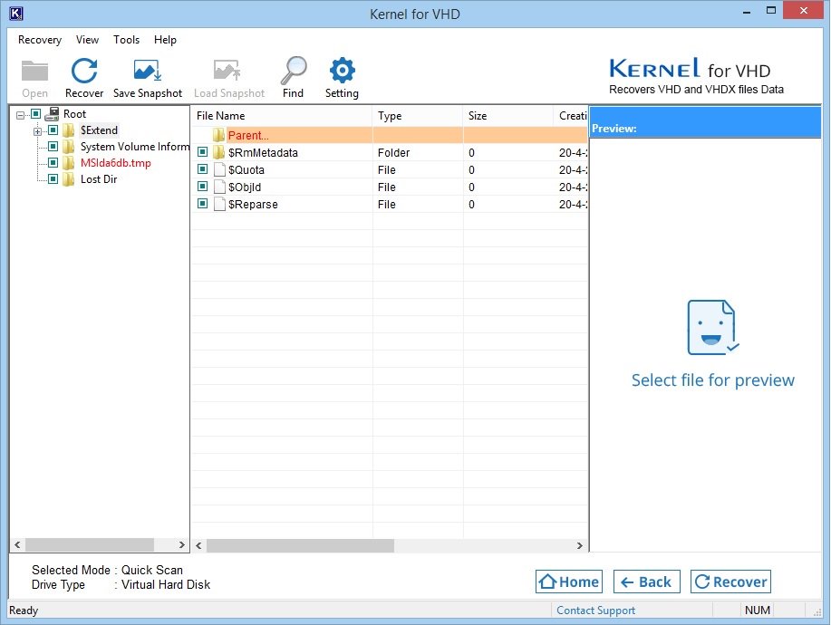831x625 pixels.
Task: Sort by File Name column header
Action: point(282,115)
